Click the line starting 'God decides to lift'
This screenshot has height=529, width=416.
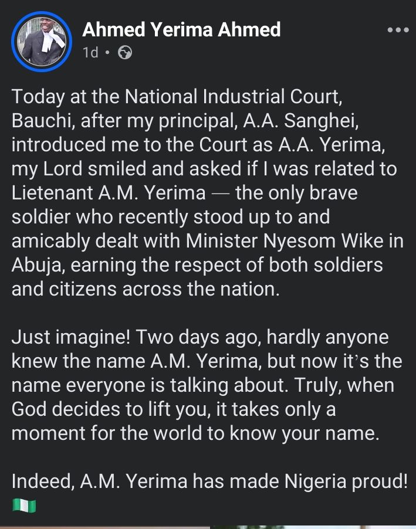(173, 409)
